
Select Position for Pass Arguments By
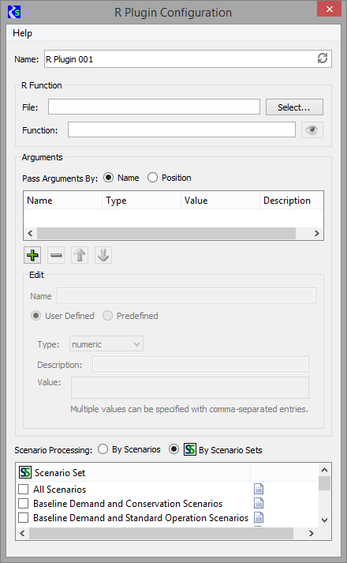tap(152, 178)
